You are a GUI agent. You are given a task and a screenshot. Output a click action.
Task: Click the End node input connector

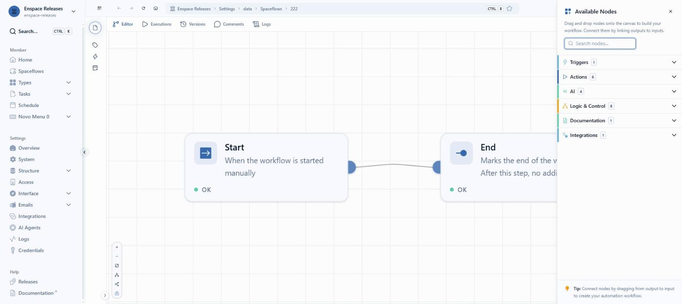pos(437,167)
